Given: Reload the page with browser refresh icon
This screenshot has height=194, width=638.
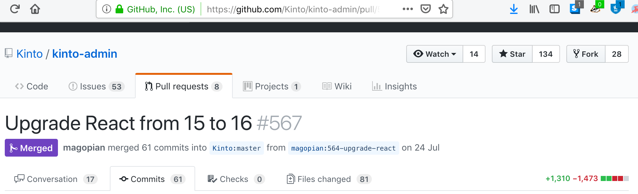Looking at the screenshot, I should click(15, 9).
